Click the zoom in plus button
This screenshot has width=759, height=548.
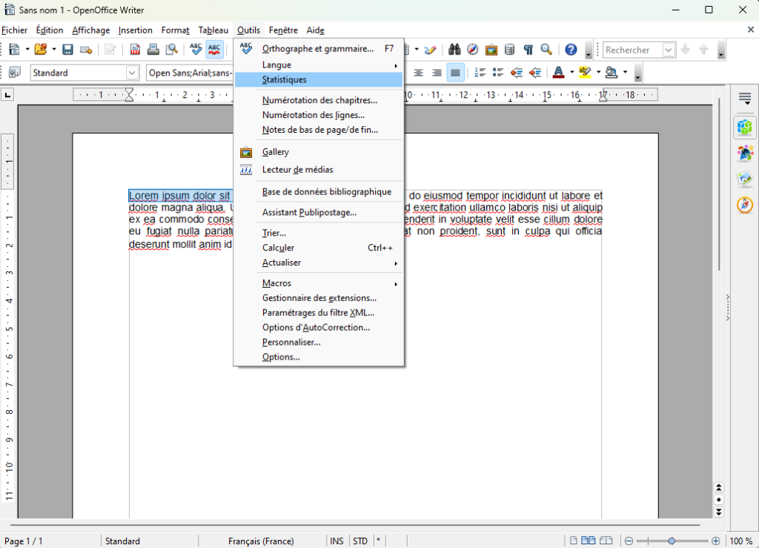(x=716, y=541)
